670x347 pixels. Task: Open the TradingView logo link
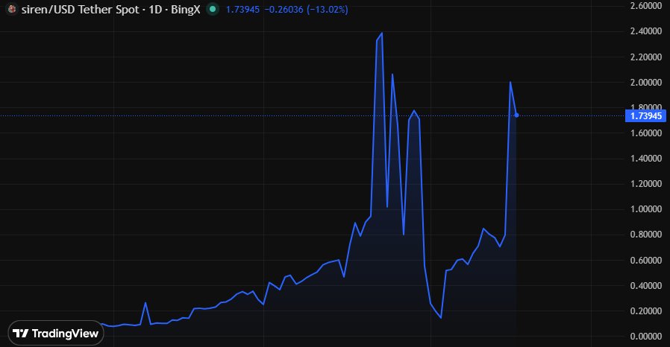pos(55,333)
